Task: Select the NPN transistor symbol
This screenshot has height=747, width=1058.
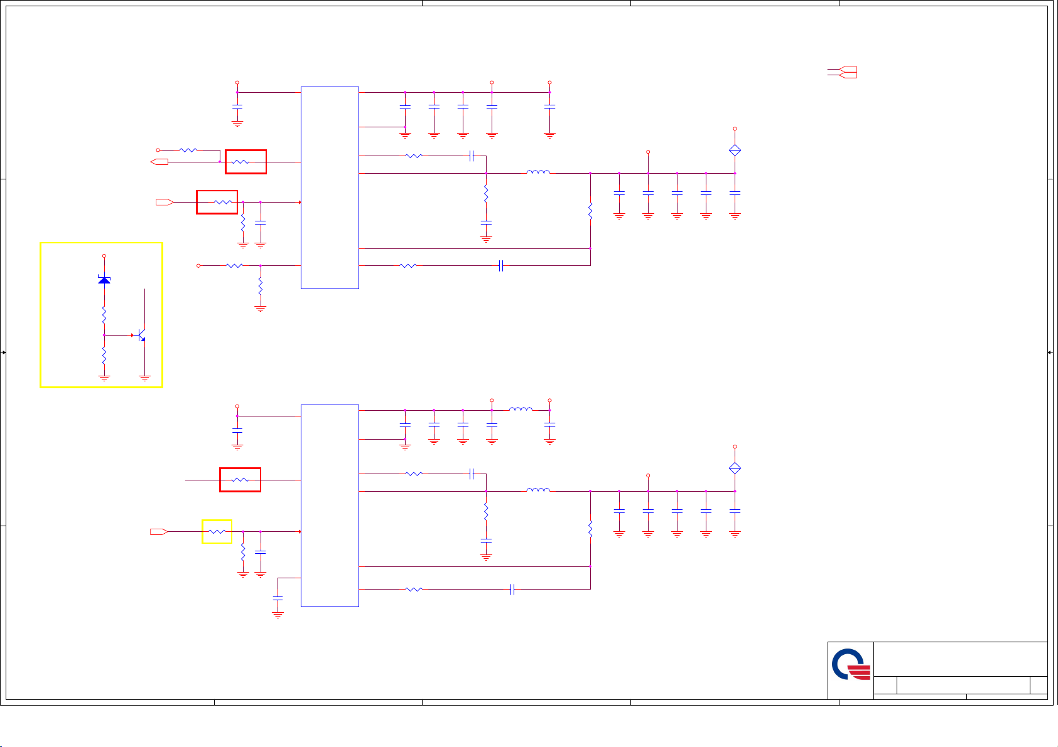Action: pyautogui.click(x=141, y=335)
